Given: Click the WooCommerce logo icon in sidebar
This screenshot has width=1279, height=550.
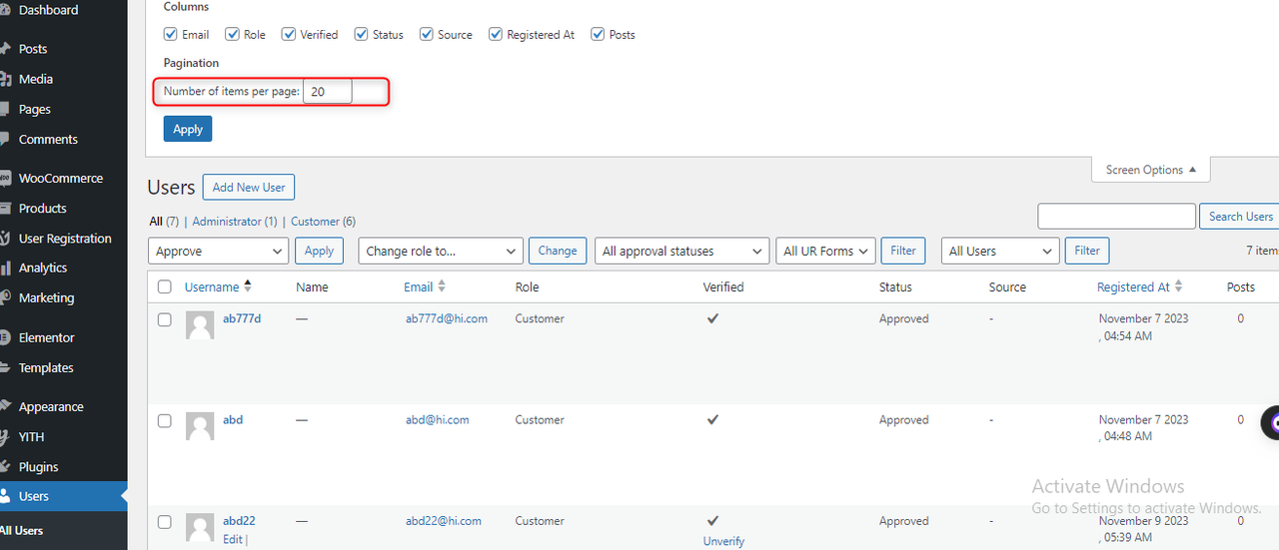Looking at the screenshot, I should pyautogui.click(x=6, y=179).
